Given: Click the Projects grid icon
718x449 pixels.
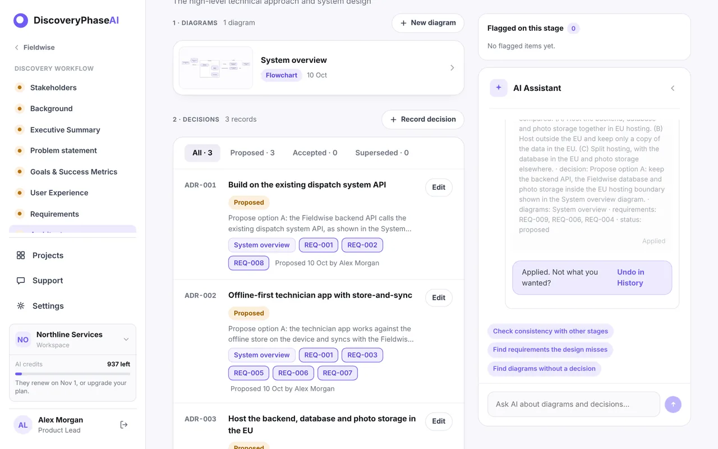Looking at the screenshot, I should tap(21, 255).
